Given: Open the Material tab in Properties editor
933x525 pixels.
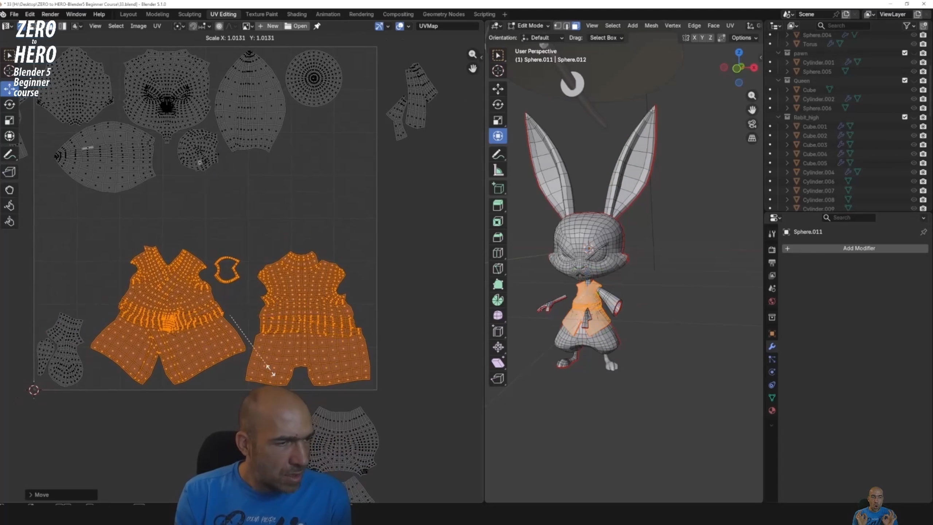Looking at the screenshot, I should click(772, 411).
